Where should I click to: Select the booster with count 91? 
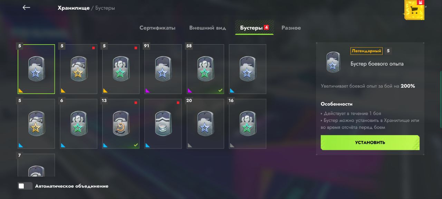point(163,69)
